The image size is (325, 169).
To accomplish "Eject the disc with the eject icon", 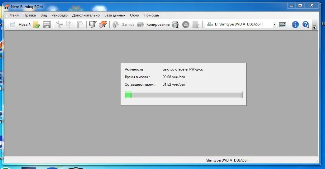I will 186,25.
